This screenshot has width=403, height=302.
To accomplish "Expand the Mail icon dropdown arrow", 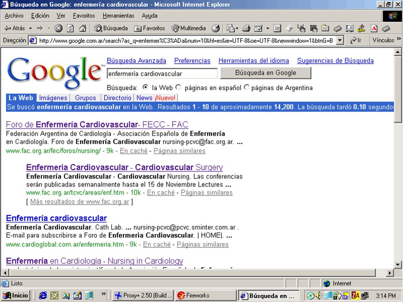I will coord(237,28).
